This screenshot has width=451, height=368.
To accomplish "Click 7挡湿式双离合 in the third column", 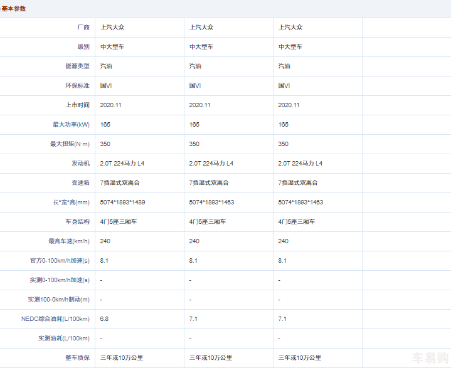I will tap(298, 183).
